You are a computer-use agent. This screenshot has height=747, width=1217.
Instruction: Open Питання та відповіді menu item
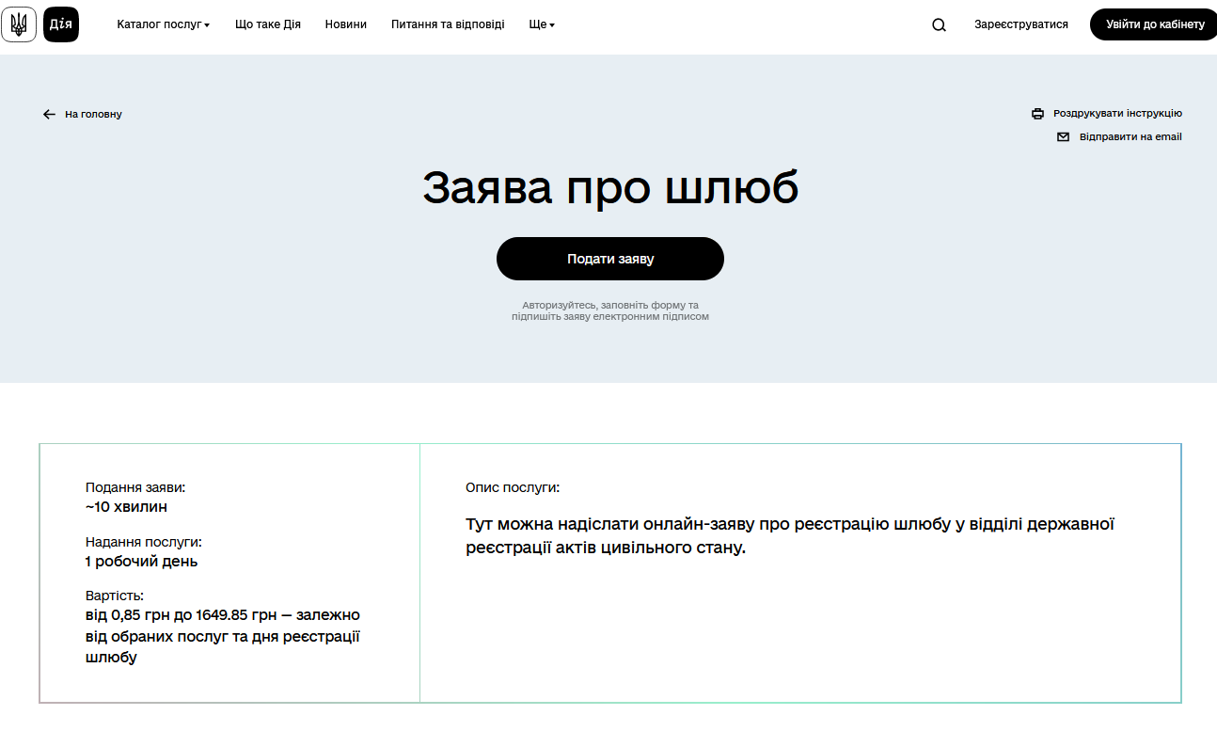448,24
